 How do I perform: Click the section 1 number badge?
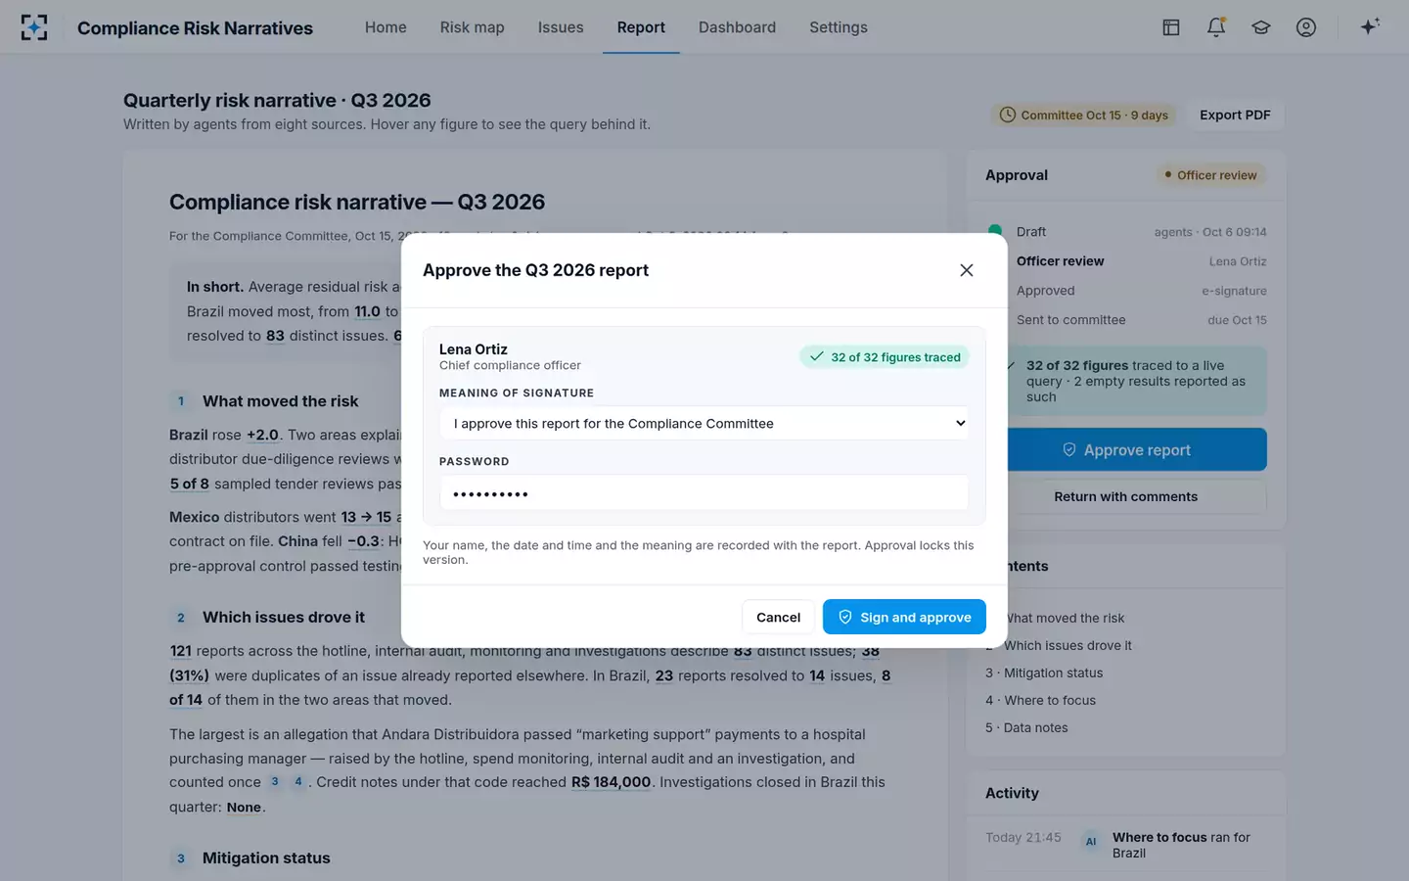(x=181, y=401)
